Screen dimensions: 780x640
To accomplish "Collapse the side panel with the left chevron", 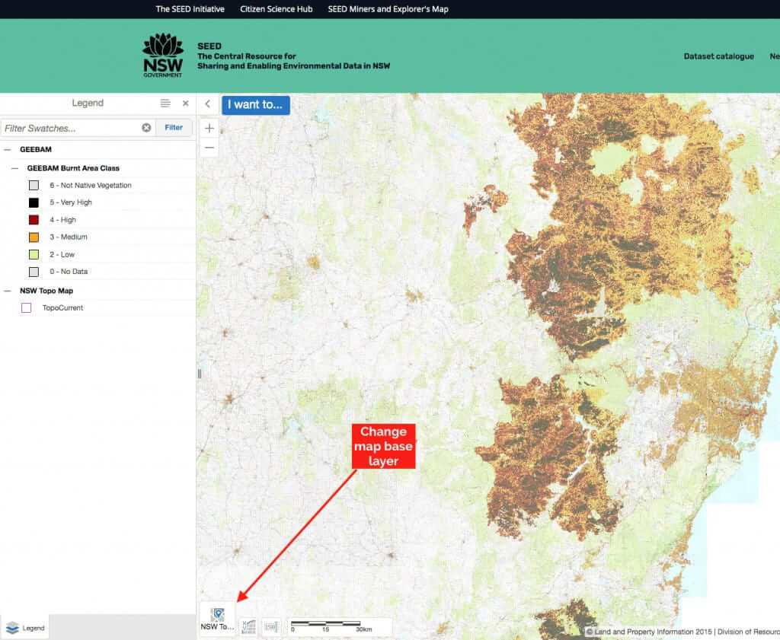I will click(x=207, y=103).
